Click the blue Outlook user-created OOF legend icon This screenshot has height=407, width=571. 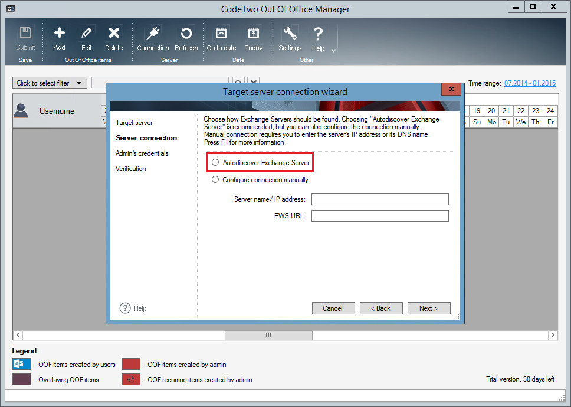point(22,364)
